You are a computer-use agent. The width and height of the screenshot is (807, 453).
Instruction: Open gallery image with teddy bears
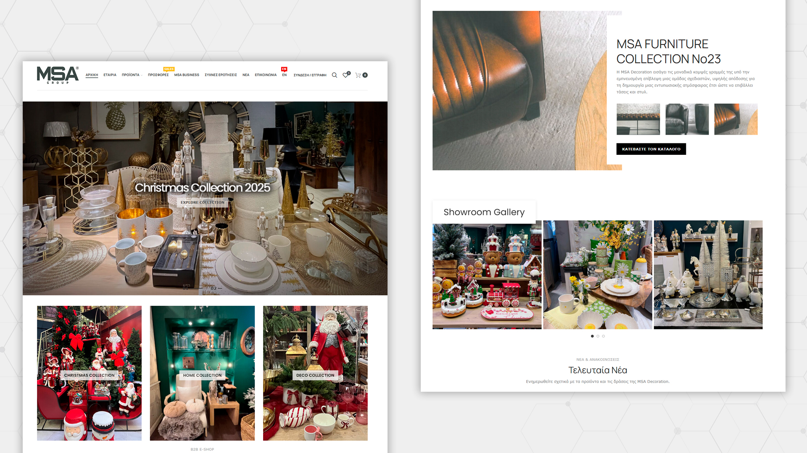[487, 276]
